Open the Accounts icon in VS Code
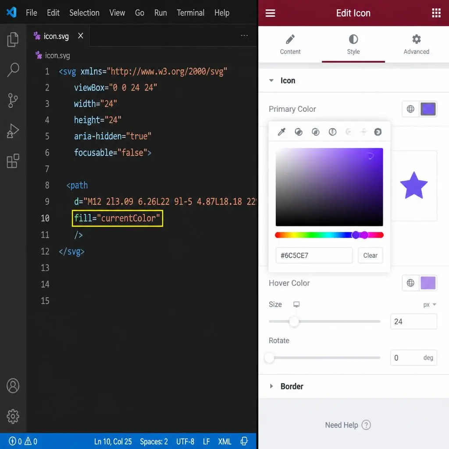This screenshot has height=449, width=449. [x=13, y=385]
